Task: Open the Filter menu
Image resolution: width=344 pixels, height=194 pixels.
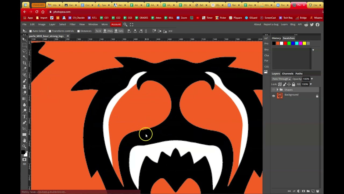Action: click(x=73, y=25)
